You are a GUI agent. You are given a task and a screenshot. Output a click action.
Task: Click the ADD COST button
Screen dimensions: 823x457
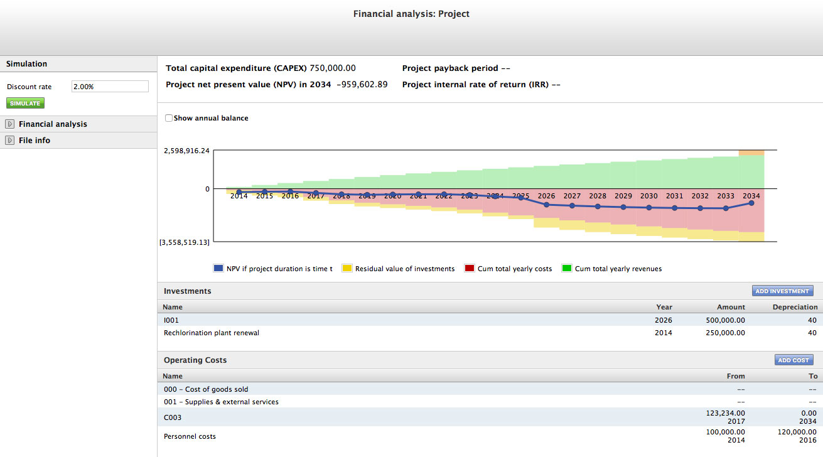coord(794,360)
